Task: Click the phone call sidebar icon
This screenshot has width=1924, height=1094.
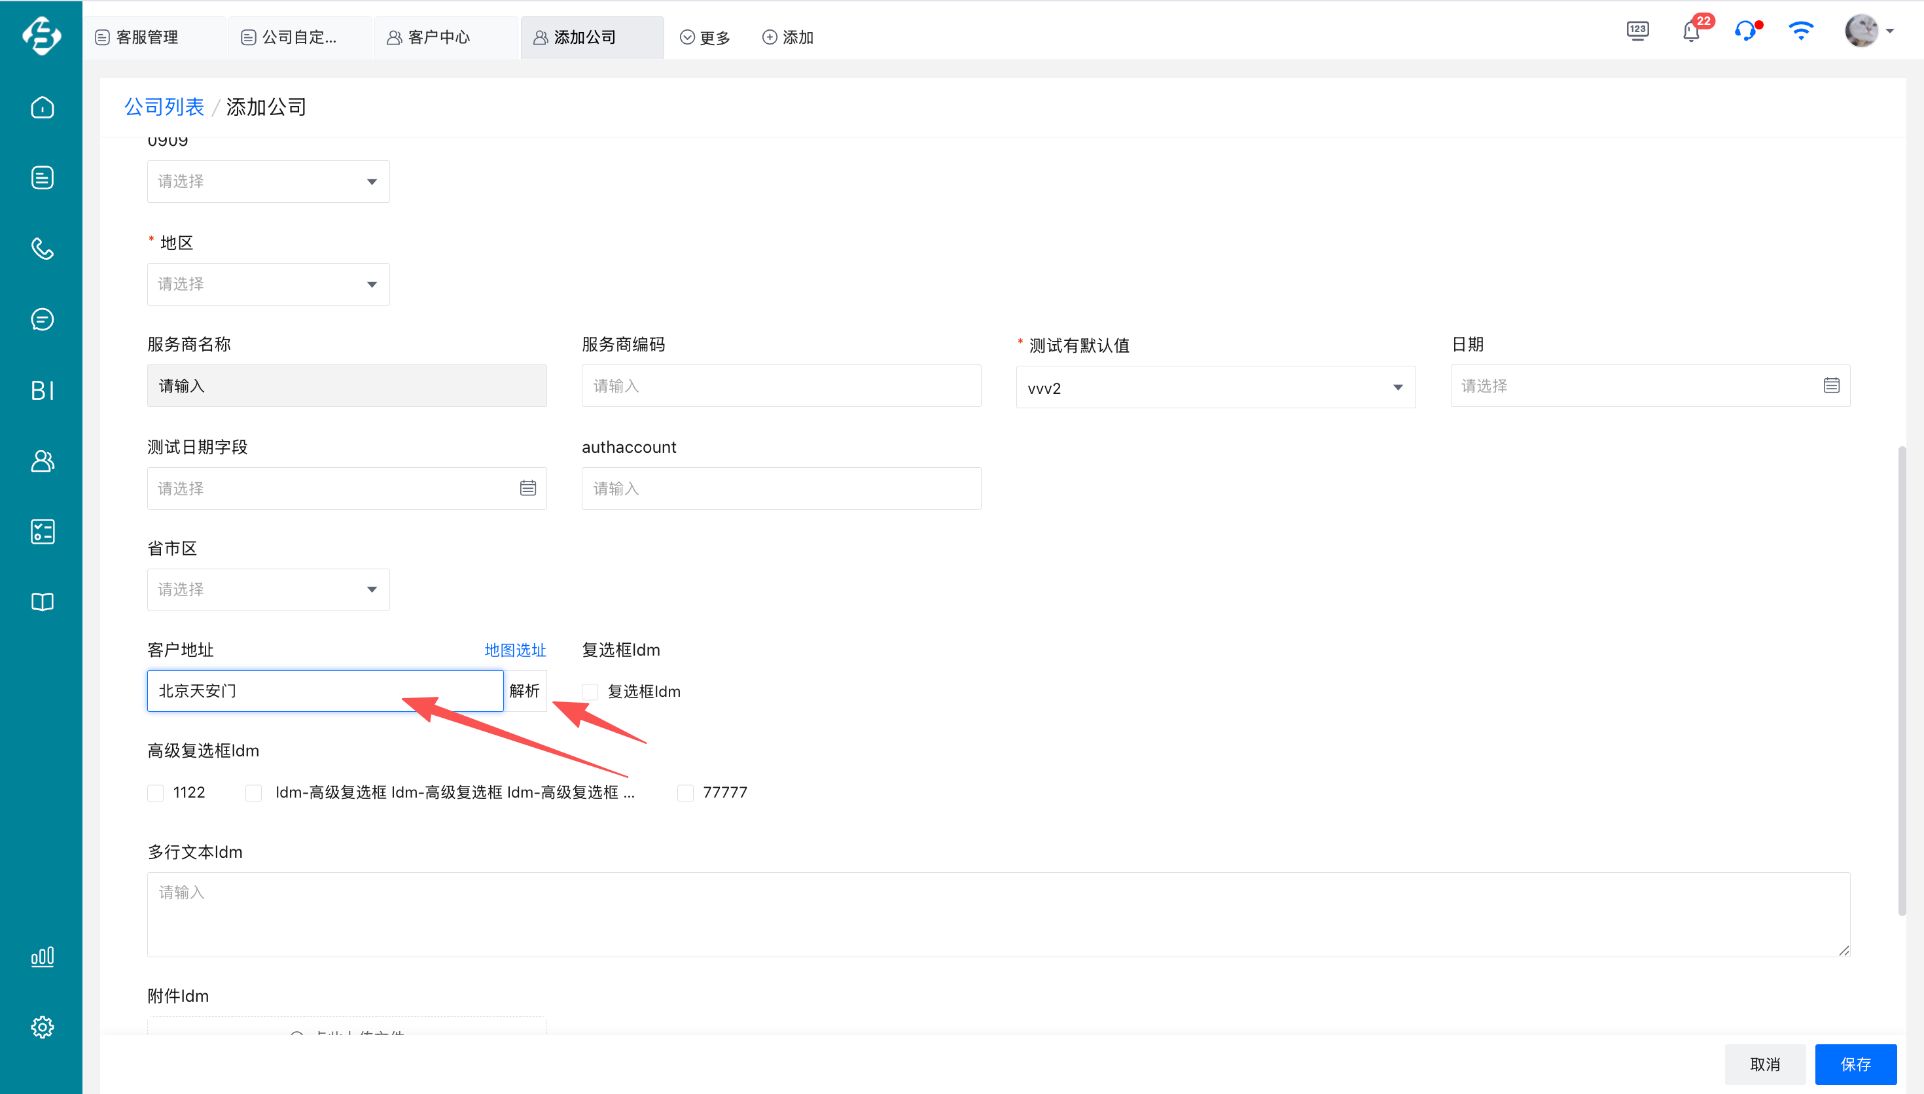Action: point(42,249)
